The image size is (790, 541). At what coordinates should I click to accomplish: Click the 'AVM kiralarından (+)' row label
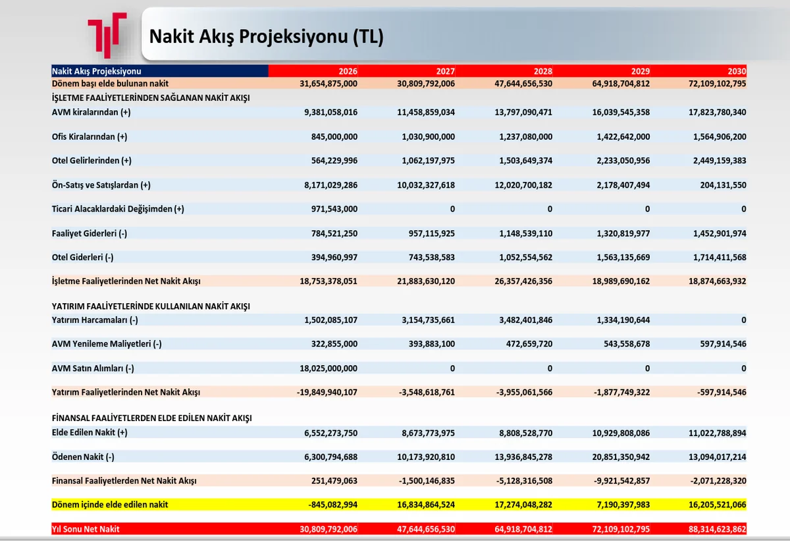pyautogui.click(x=95, y=112)
